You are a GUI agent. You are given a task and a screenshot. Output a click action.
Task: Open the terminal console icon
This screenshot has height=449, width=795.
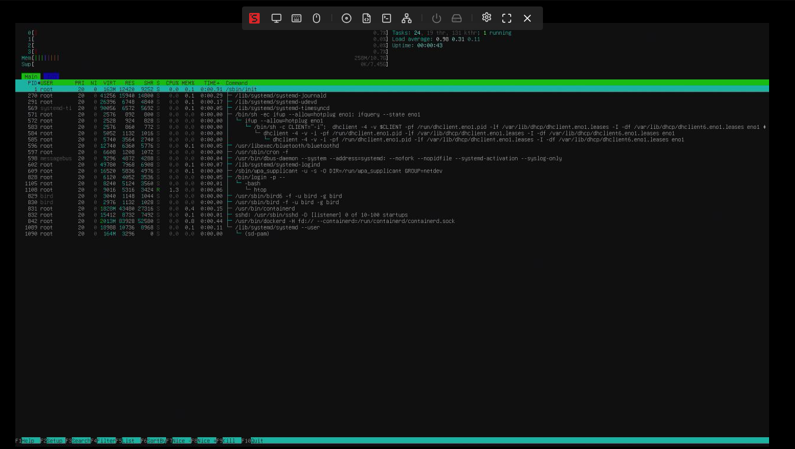(x=386, y=18)
